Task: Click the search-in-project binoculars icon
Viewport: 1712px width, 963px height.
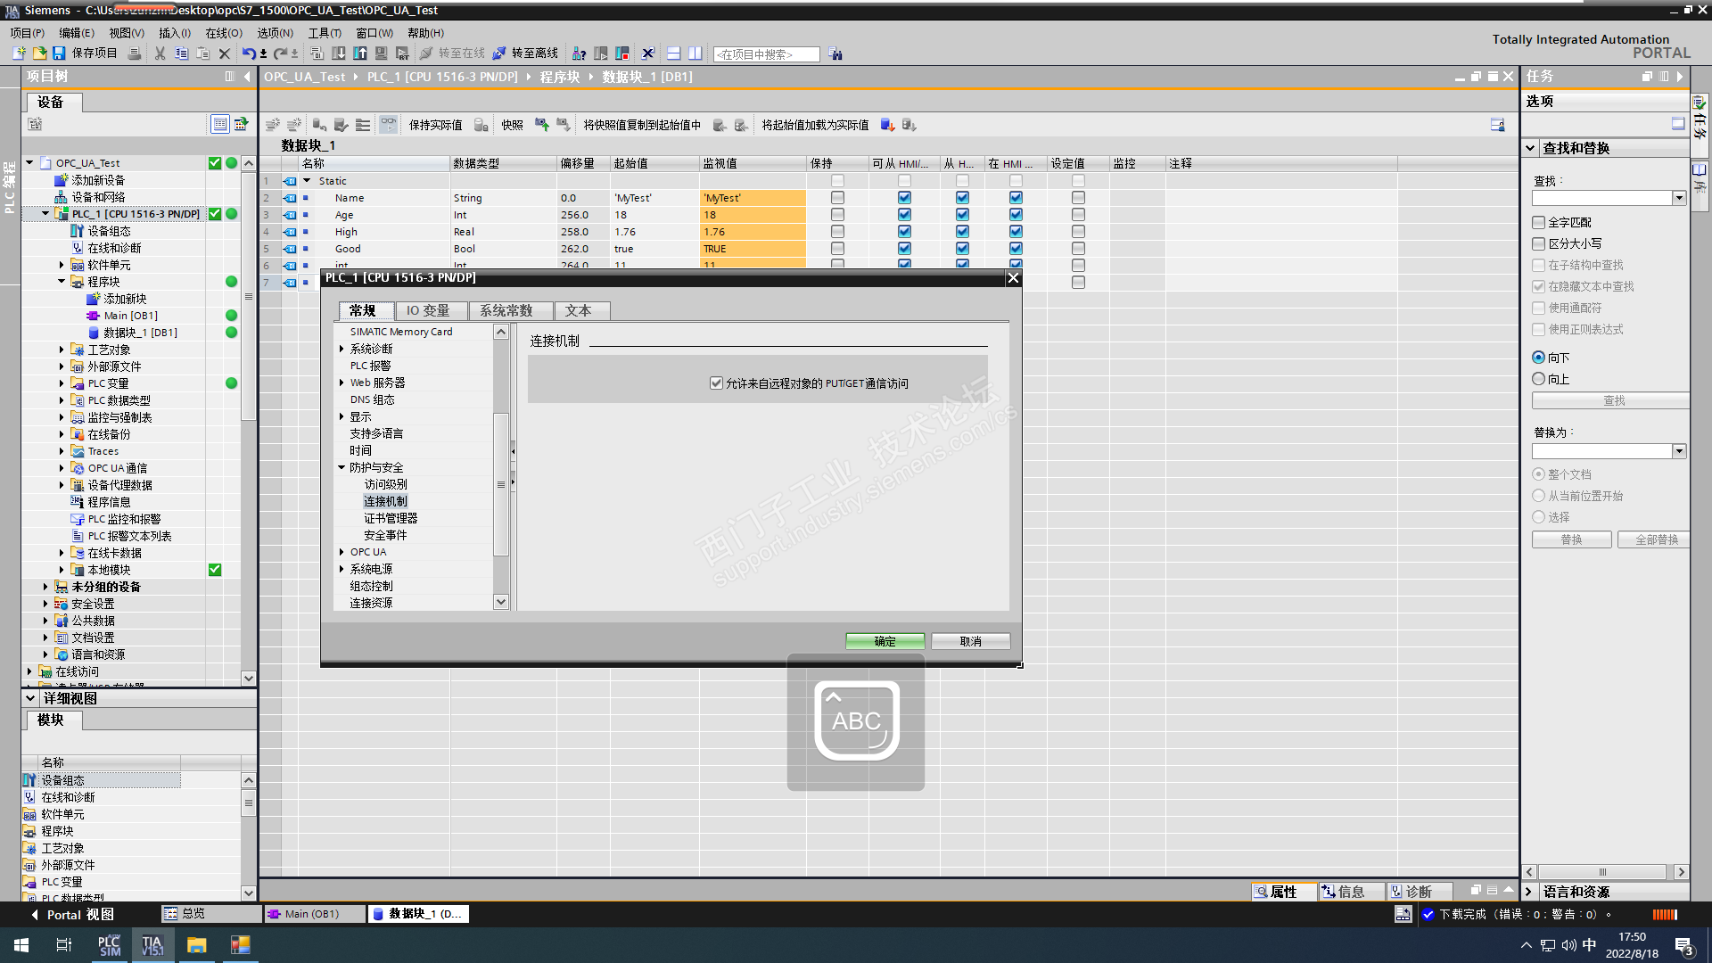Action: click(835, 54)
